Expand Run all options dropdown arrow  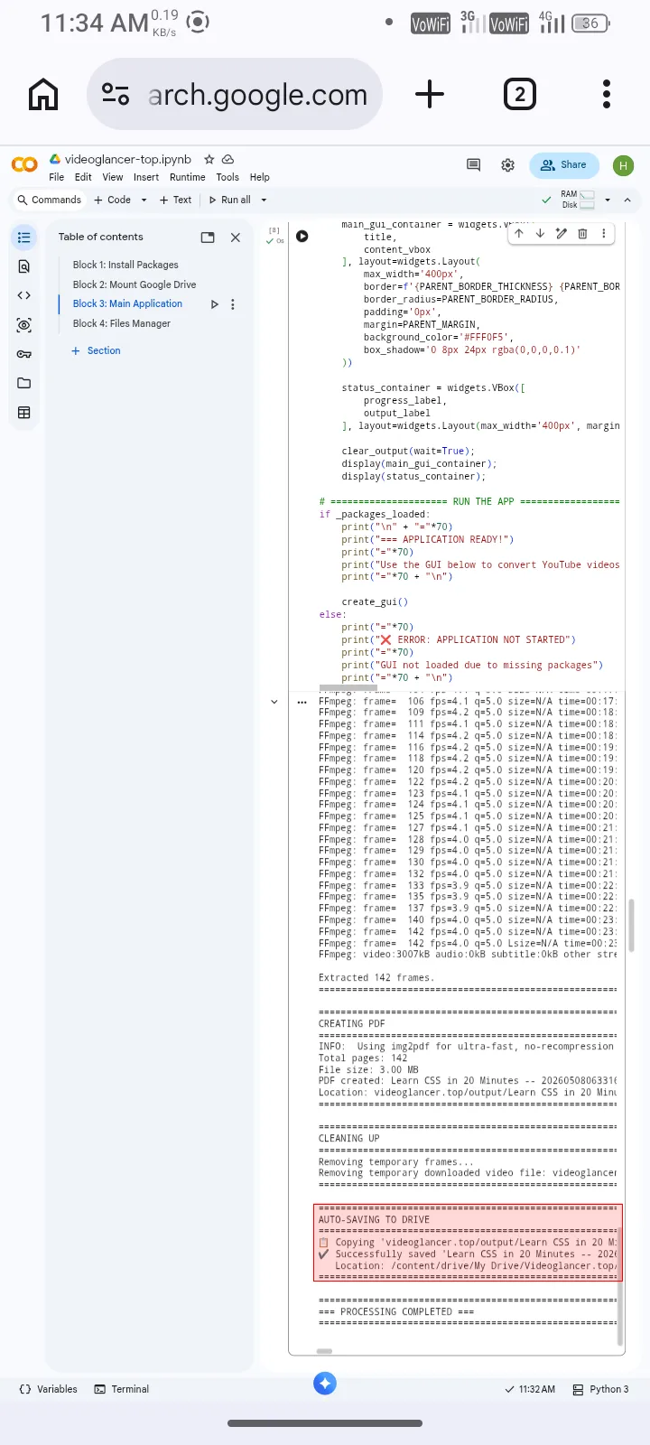[264, 200]
